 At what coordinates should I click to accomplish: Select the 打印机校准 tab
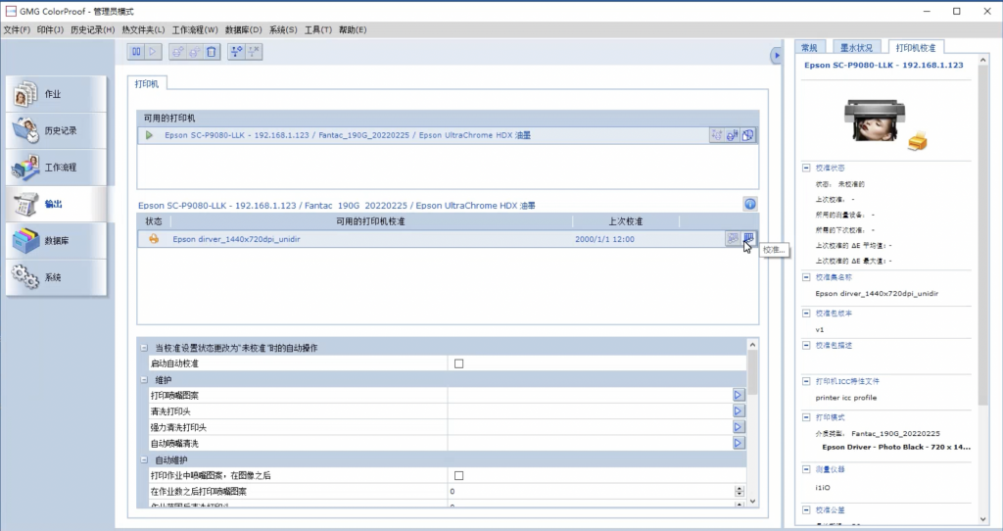pos(916,47)
